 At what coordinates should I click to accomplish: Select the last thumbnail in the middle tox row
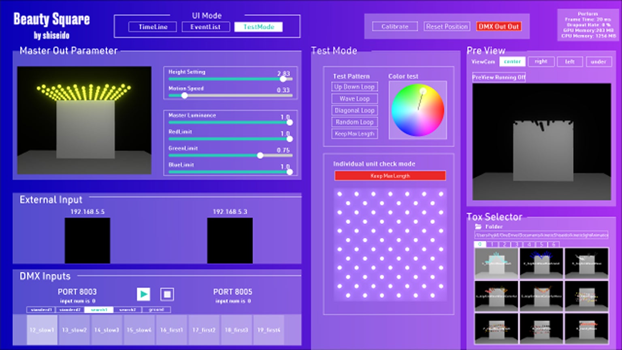click(586, 296)
